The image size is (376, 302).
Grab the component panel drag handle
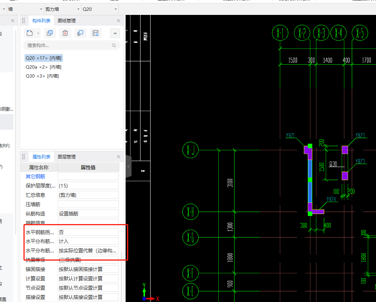pos(23,21)
